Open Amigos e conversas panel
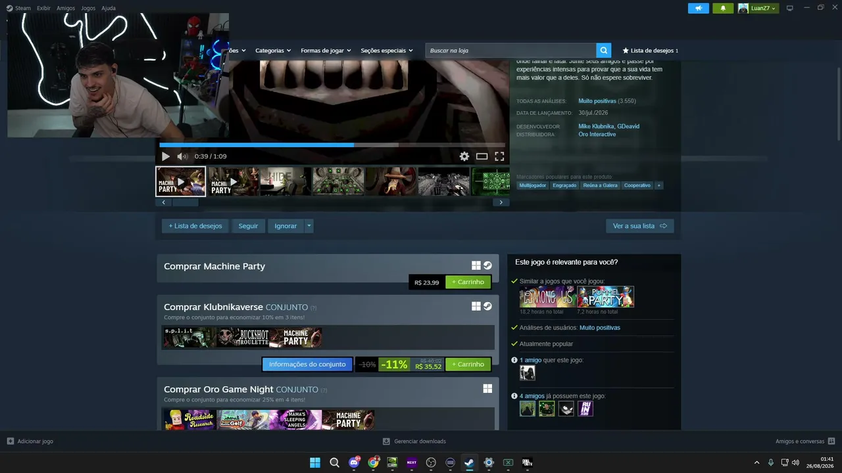The image size is (842, 473). coord(805,441)
